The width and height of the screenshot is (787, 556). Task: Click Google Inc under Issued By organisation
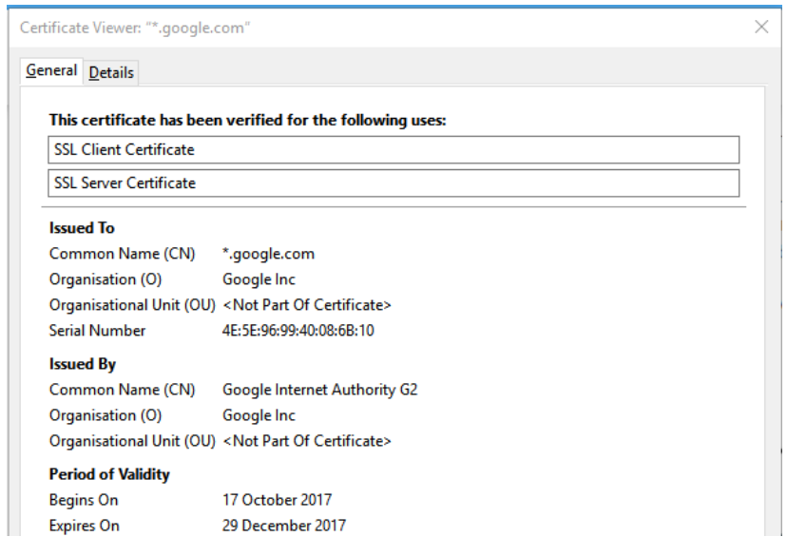point(259,415)
